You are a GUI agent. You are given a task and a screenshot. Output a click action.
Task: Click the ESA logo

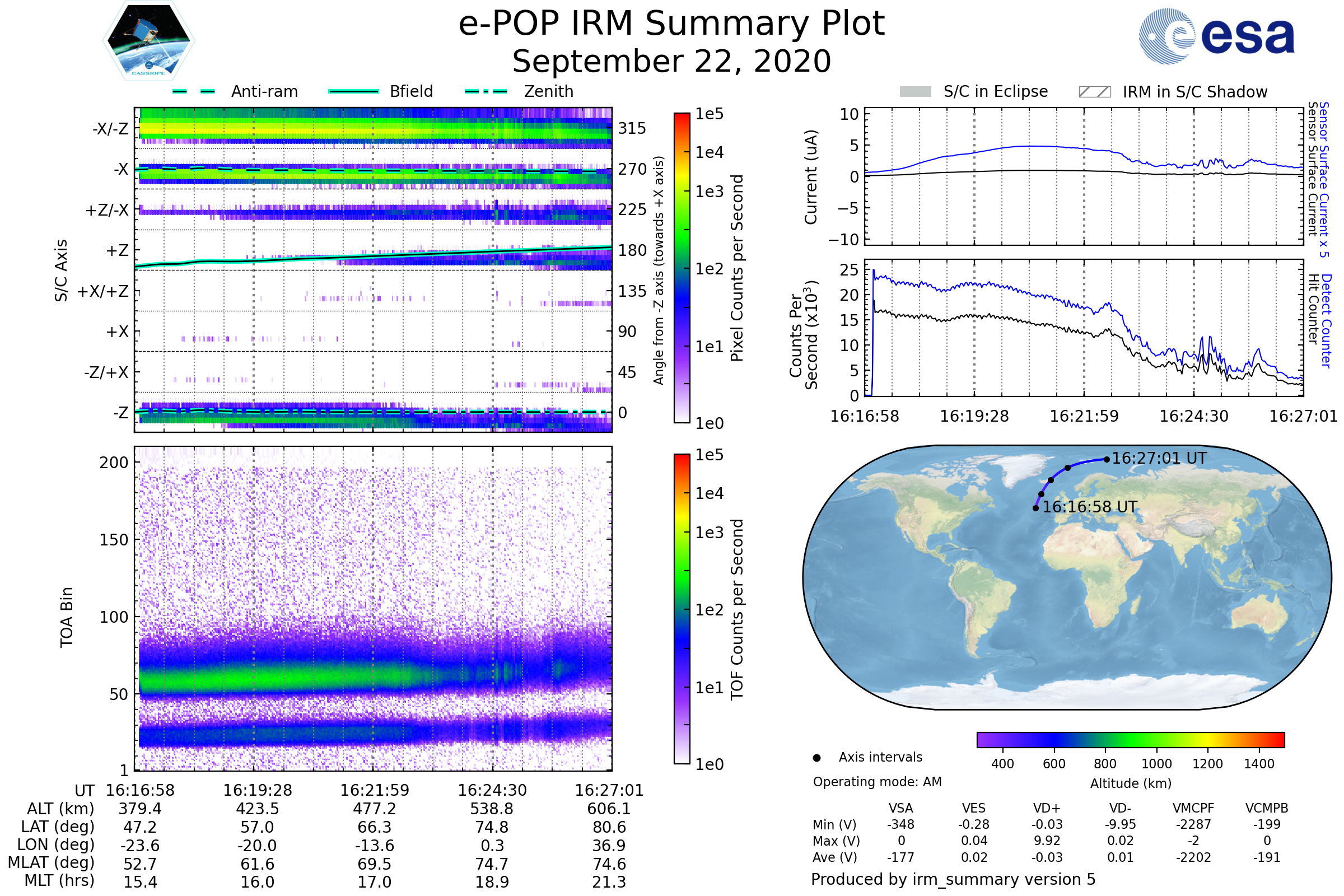pos(1217,35)
